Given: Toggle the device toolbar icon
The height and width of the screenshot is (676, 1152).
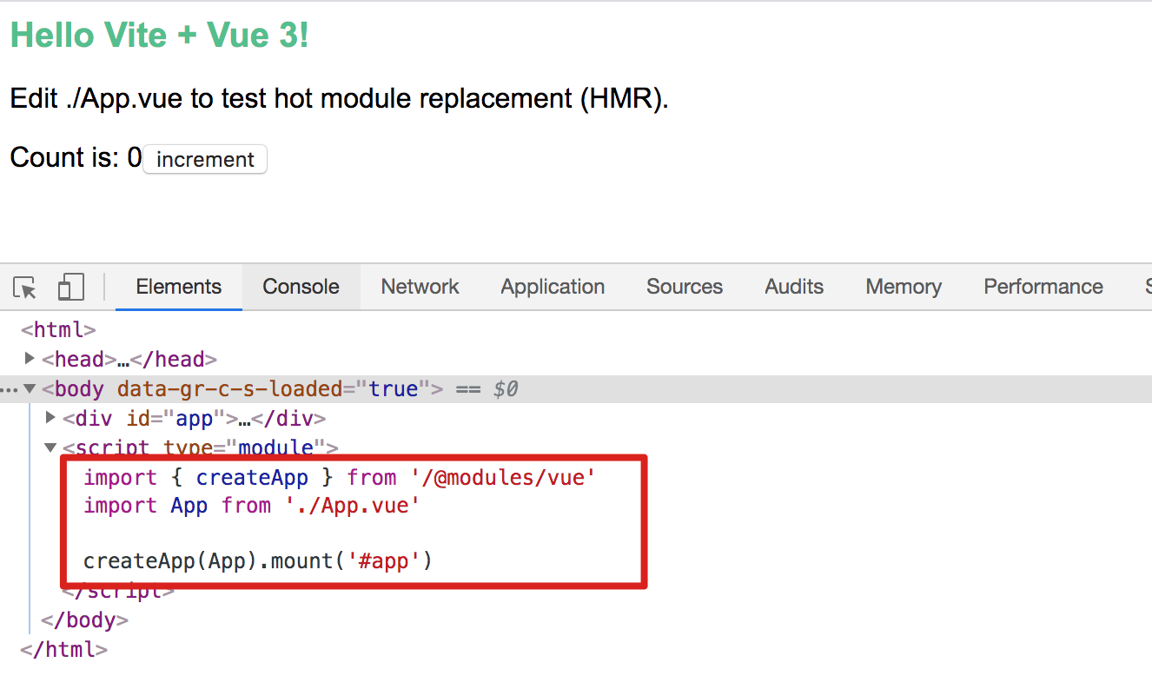Looking at the screenshot, I should pos(70,288).
